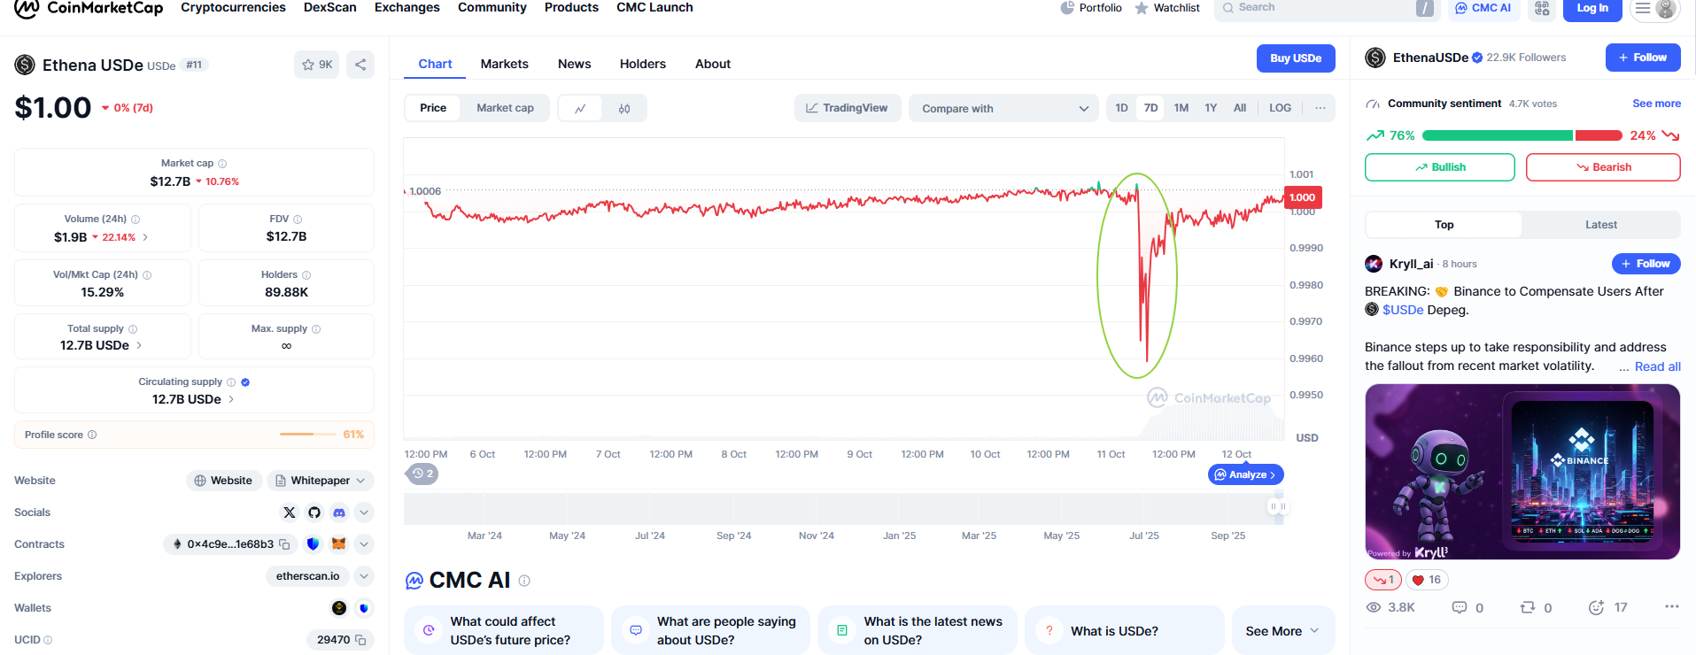Select the Market cap chart mode
This screenshot has height=655, width=1696.
[505, 108]
